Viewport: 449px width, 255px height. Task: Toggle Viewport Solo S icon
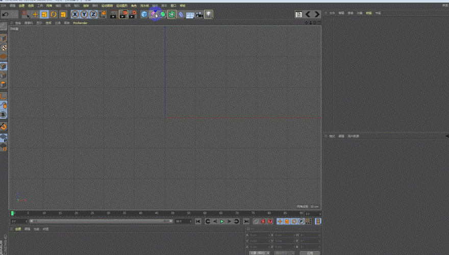point(4,115)
